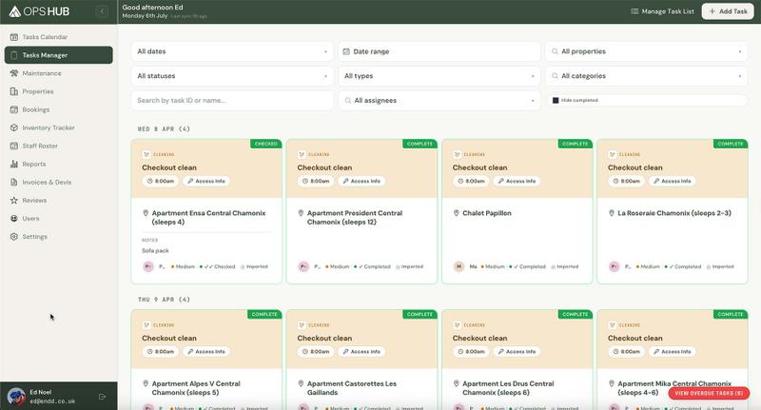
Task: Click the Reports bar chart icon
Action: [14, 164]
